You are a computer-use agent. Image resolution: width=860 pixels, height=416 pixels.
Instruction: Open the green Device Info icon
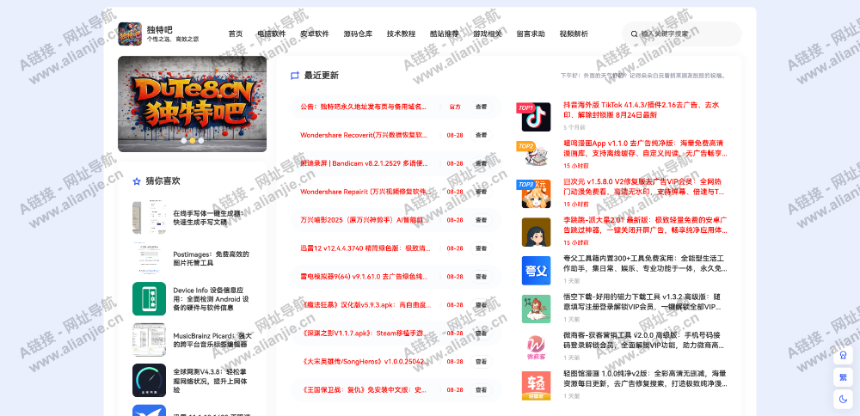149,299
